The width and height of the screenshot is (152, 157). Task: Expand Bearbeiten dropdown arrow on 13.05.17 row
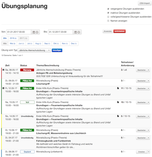[x=148, y=102]
